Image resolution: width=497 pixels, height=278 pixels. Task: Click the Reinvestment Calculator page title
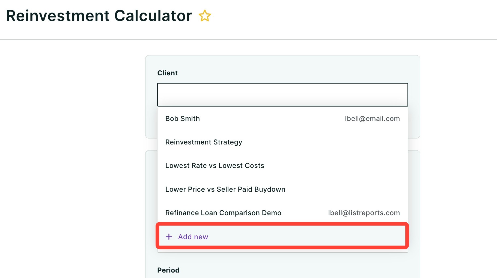(x=99, y=16)
